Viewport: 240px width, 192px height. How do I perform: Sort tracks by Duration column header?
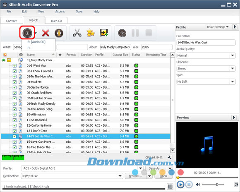pos(86,55)
